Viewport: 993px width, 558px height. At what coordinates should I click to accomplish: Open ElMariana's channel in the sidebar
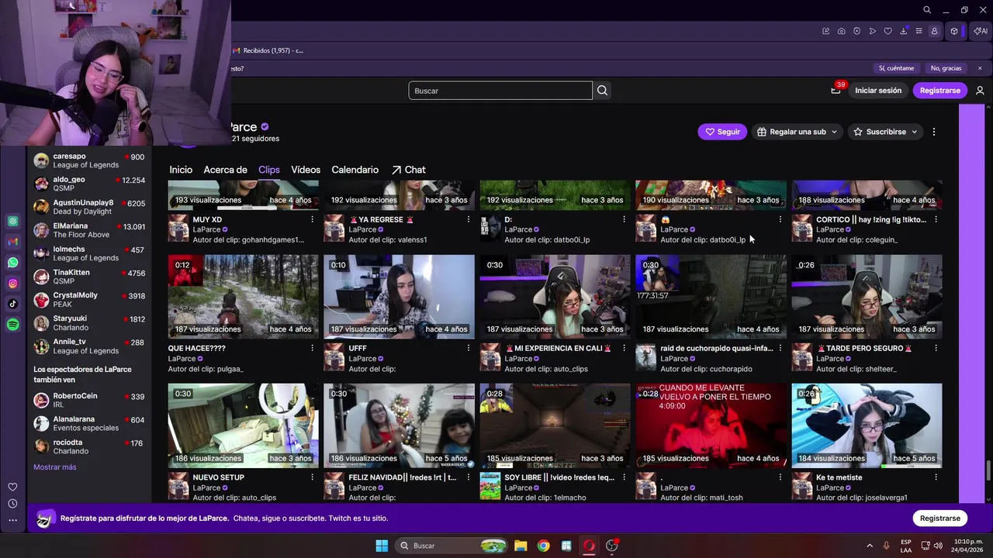[89, 230]
